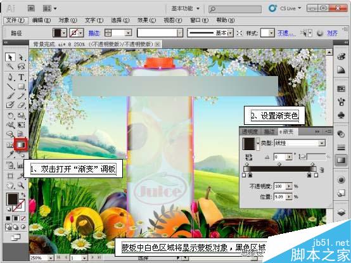Open stroke color dropdown in control bar
This screenshot has height=263, width=351.
click(x=81, y=33)
